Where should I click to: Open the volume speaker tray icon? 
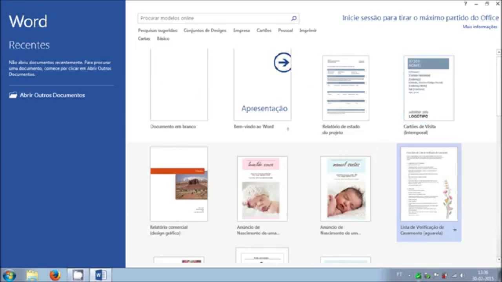pos(462,275)
